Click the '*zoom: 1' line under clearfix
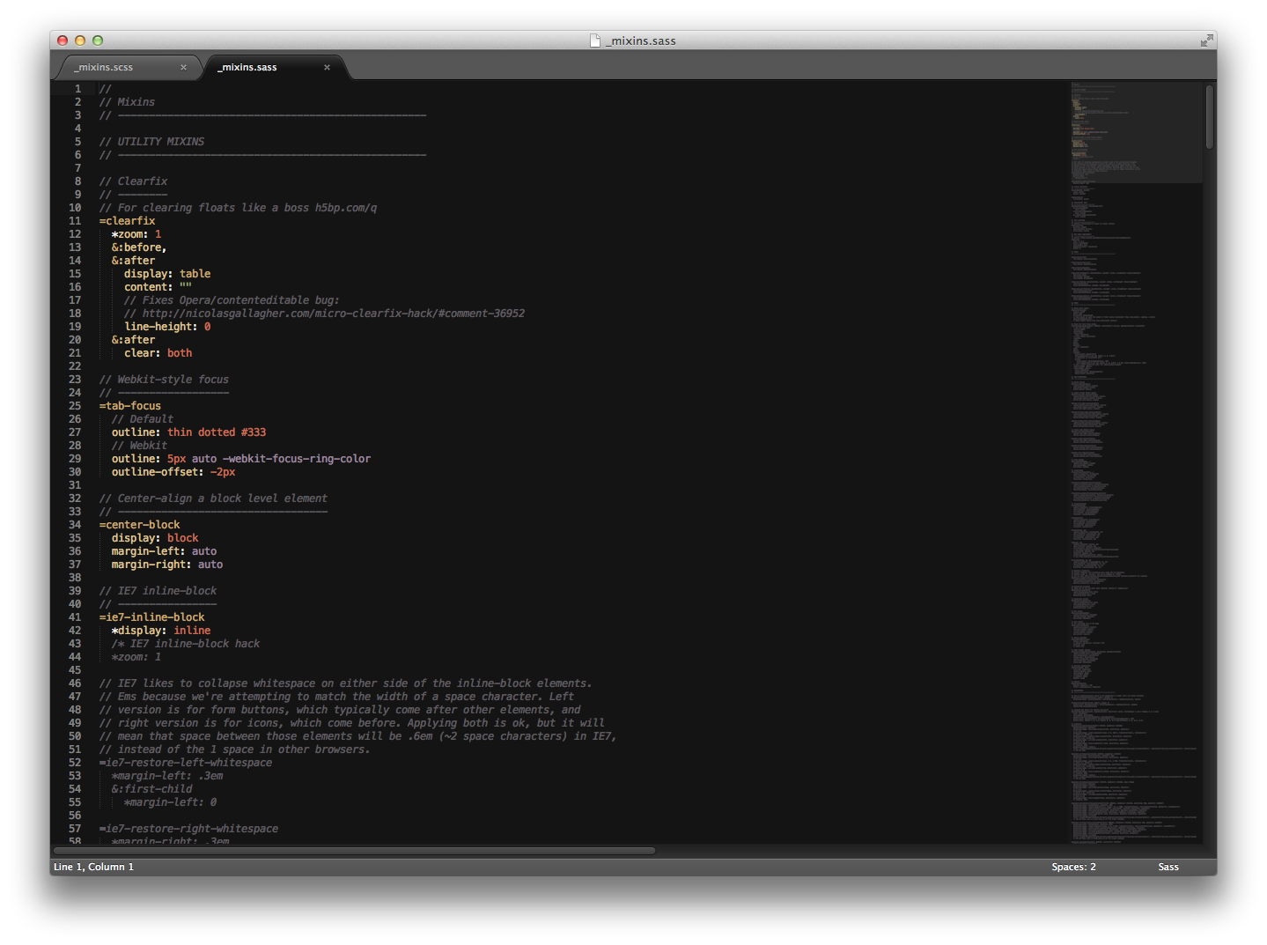 tap(136, 234)
